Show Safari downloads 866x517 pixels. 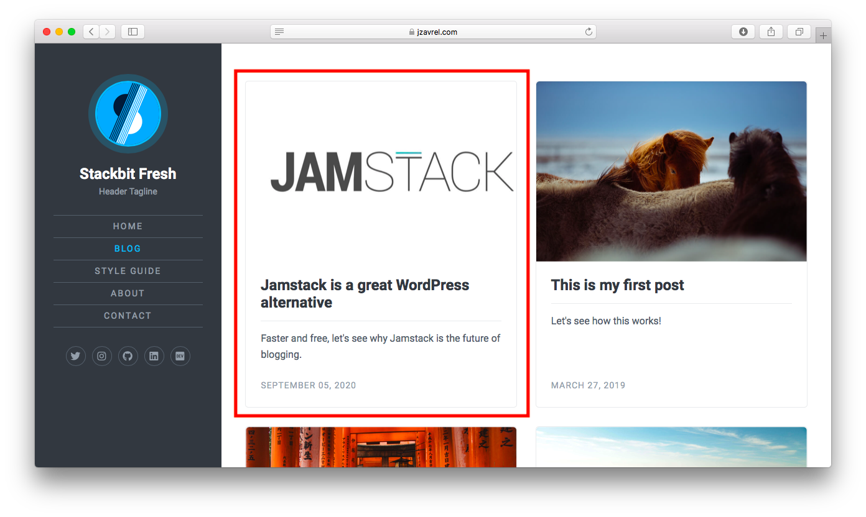743,32
